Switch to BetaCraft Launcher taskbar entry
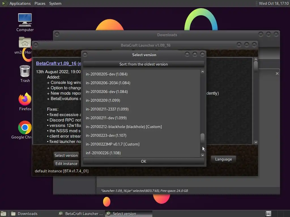 tap(81, 214)
